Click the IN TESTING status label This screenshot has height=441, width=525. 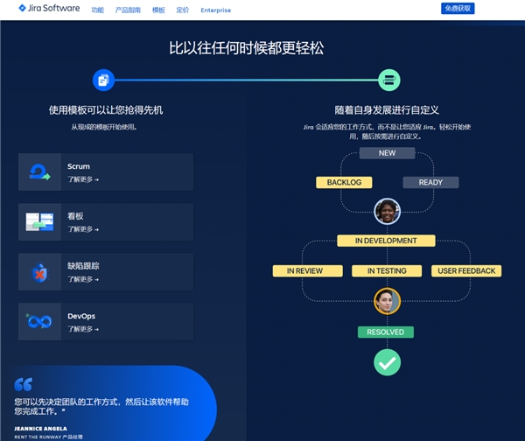pyautogui.click(x=387, y=271)
